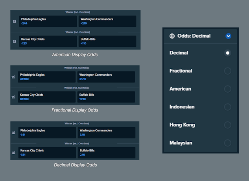249x181 pixels.
Task: Bet on Buffalo Bills at 11/10
Action: click(x=105, y=97)
